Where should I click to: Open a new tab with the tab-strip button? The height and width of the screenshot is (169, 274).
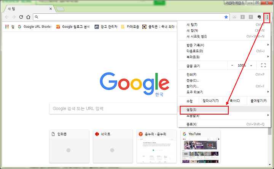pyautogui.click(x=60, y=9)
